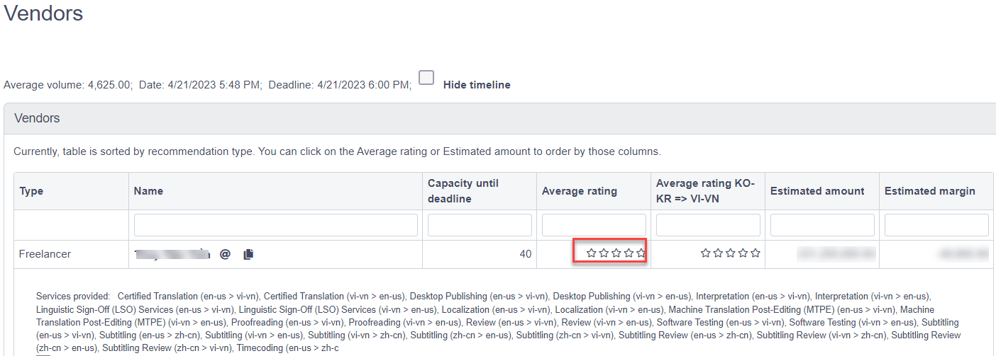Click the blurred Estimated margin value
Image resolution: width=996 pixels, height=356 pixels.
[x=963, y=253]
